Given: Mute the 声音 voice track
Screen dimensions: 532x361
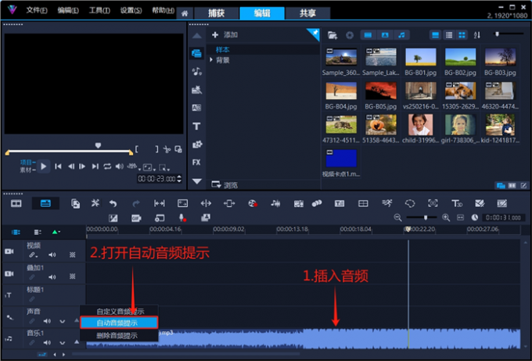Looking at the screenshot, I should [x=47, y=320].
